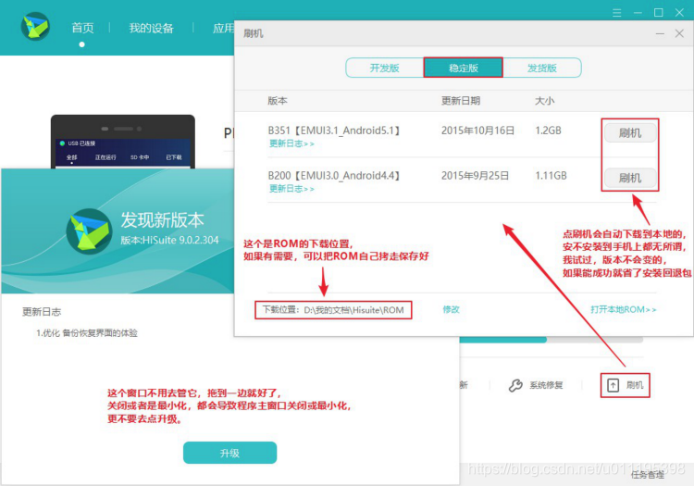694x486 pixels.
Task: Click the 版本 column header
Action: point(278,101)
